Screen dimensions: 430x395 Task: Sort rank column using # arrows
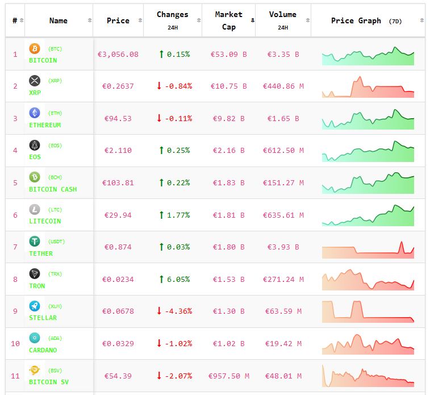click(x=22, y=20)
